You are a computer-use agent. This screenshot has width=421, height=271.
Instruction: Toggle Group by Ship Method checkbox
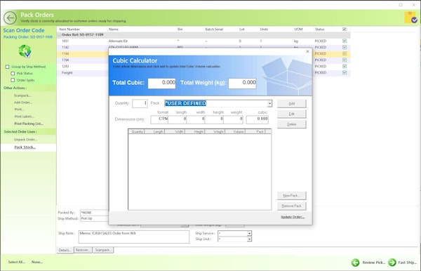click(8, 67)
